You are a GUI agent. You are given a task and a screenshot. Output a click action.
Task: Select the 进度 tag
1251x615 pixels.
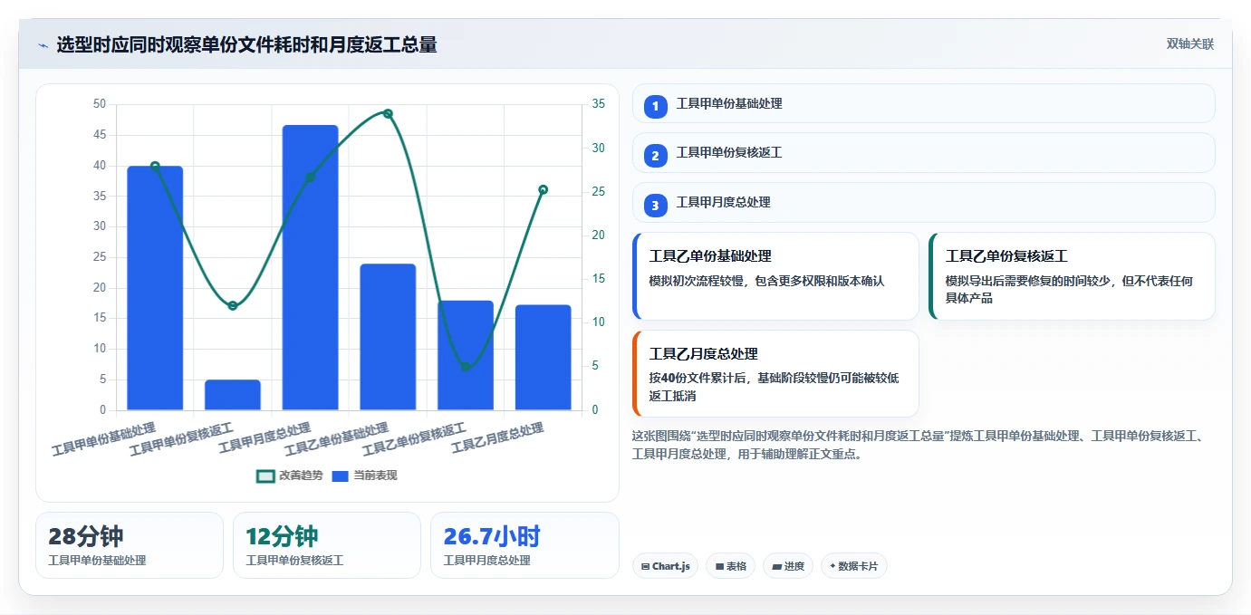coord(787,566)
